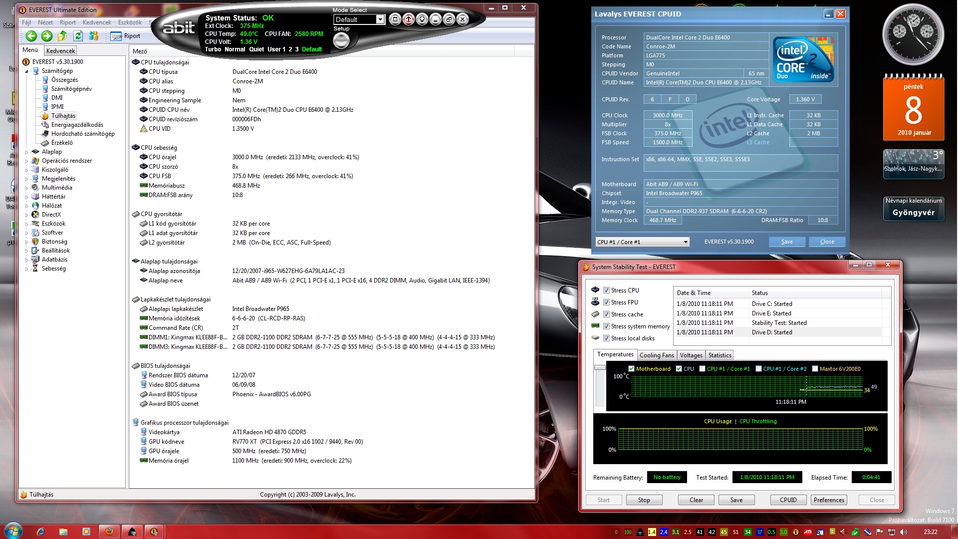Enable CPU #1 / Core #1 graph checkbox

pyautogui.click(x=703, y=369)
